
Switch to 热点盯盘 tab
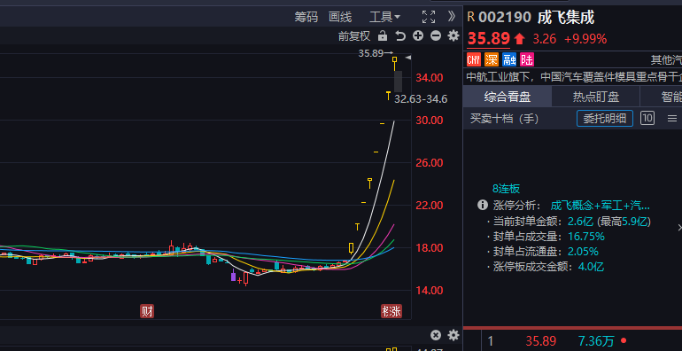595,97
